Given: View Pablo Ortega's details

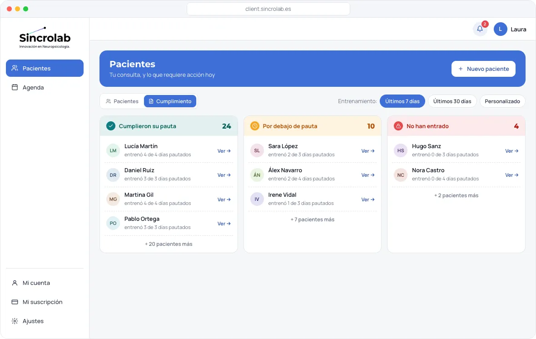Looking at the screenshot, I should (224, 224).
